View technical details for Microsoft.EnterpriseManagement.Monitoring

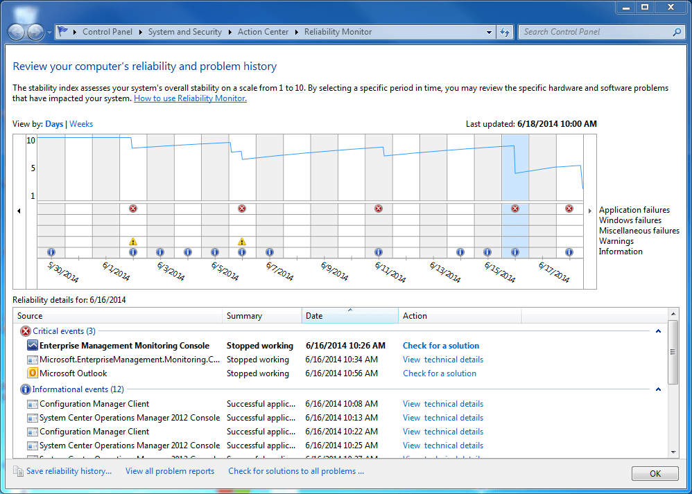point(443,360)
